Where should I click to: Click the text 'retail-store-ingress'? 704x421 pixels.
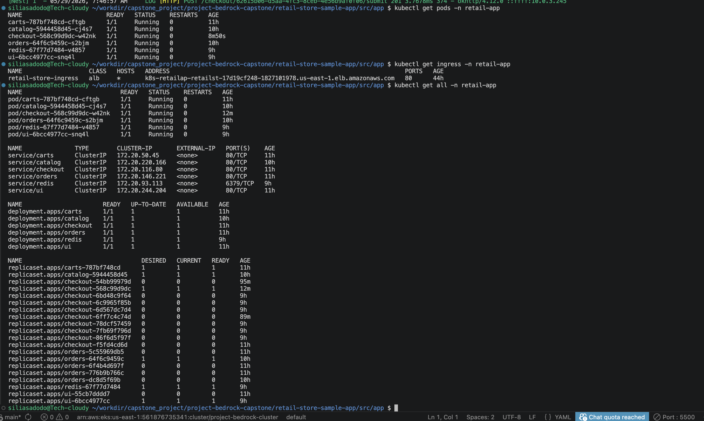(x=43, y=78)
